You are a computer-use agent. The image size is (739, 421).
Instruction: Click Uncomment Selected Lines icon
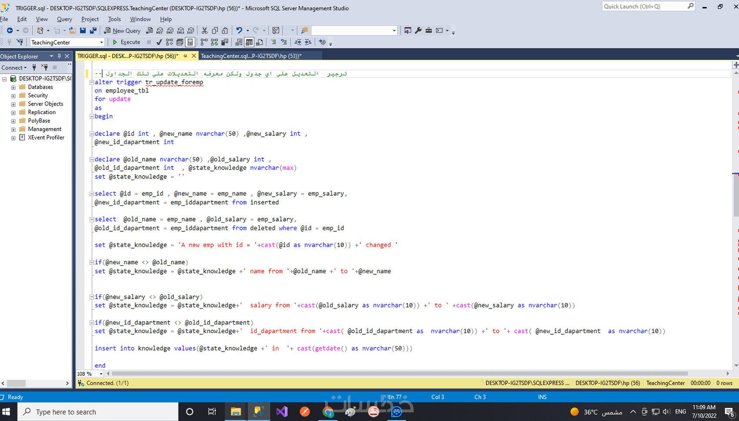point(284,42)
